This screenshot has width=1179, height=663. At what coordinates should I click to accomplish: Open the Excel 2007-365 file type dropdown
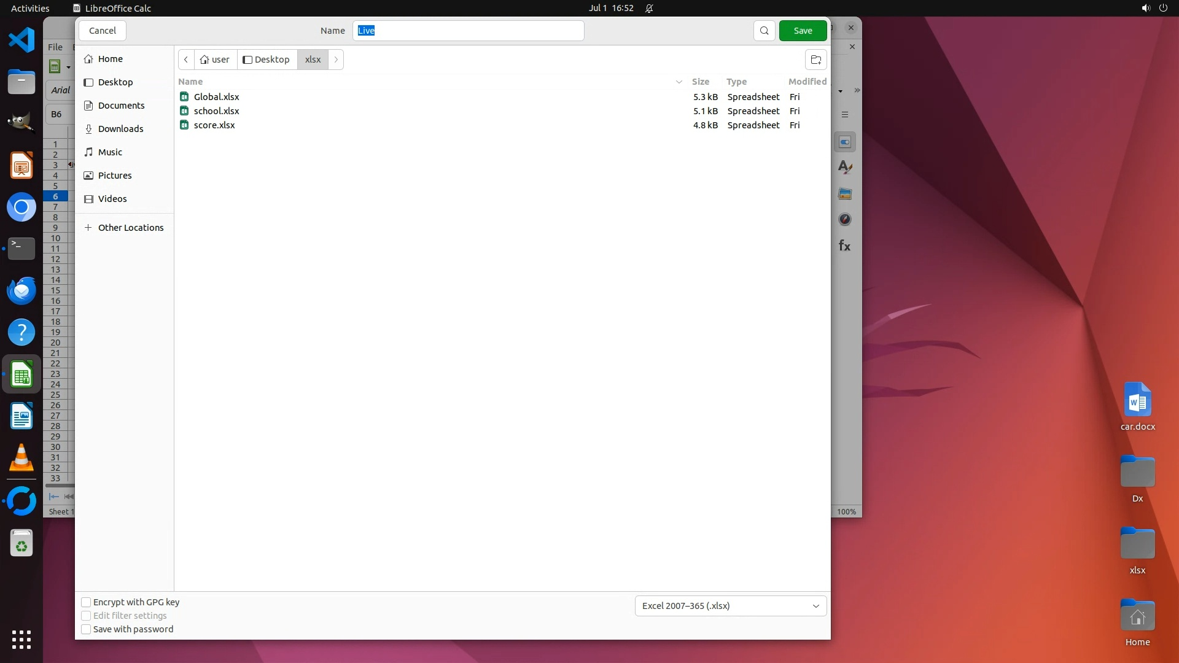(x=730, y=606)
